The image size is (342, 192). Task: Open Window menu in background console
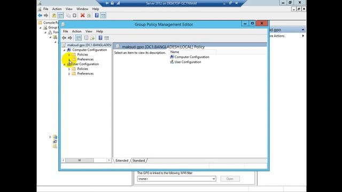pos(82,9)
